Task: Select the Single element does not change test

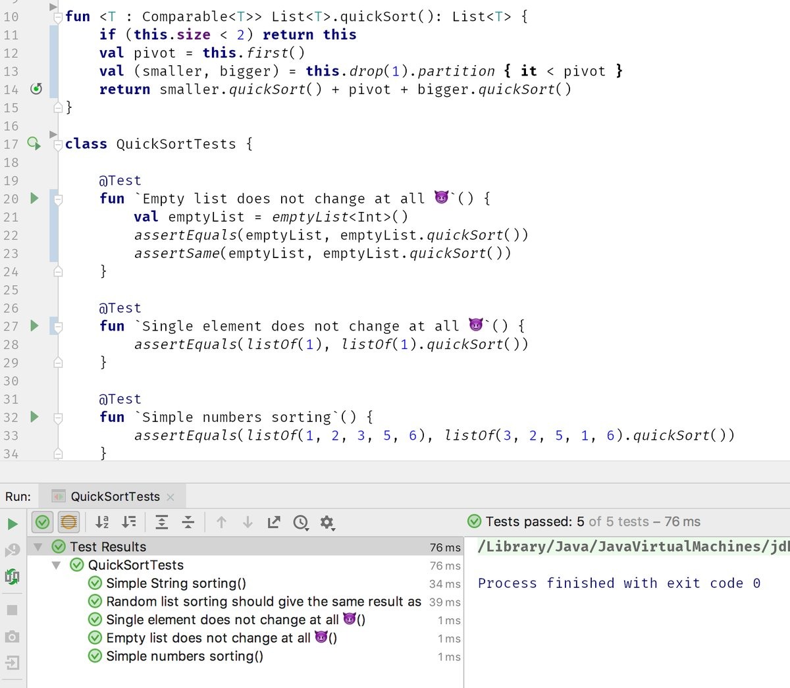Action: (236, 620)
